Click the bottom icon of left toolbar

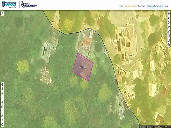pos(2,125)
